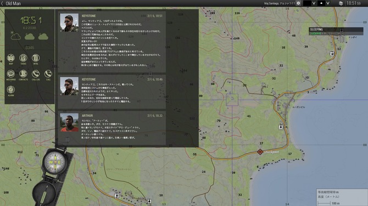Image resolution: width=368 pixels, height=206 pixels.
Task: Open the Arthur message from 18:32
Action: point(111,128)
